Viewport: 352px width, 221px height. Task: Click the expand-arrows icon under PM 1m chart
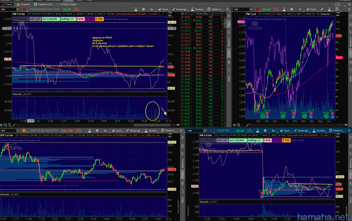178,125
